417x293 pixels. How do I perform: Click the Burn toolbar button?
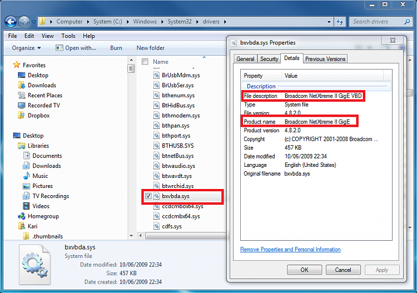coord(116,48)
